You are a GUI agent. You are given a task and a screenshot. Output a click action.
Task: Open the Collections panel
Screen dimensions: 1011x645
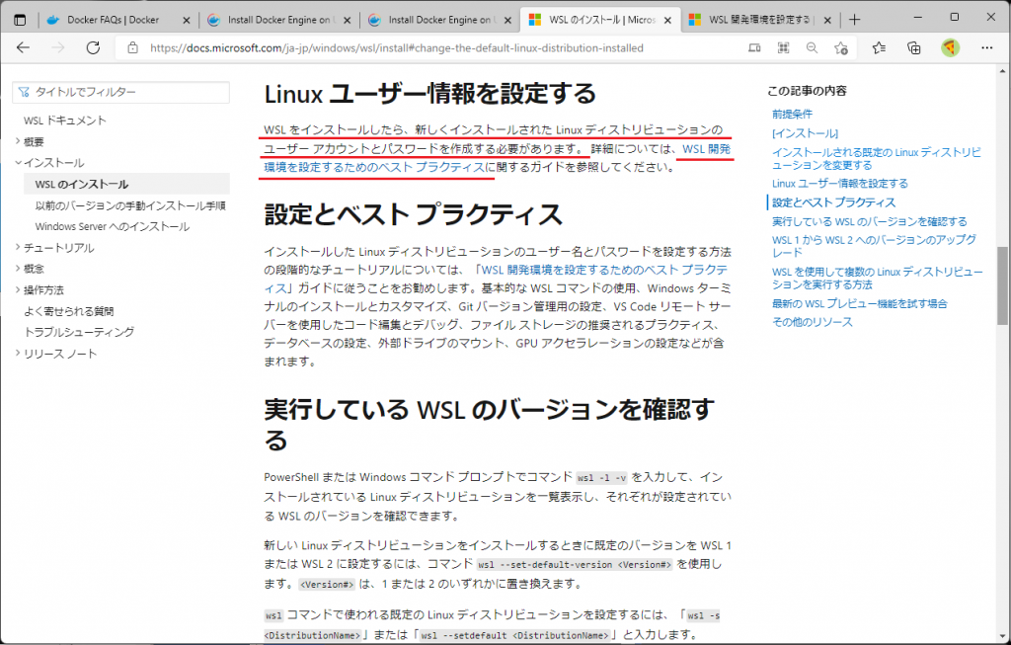click(913, 47)
